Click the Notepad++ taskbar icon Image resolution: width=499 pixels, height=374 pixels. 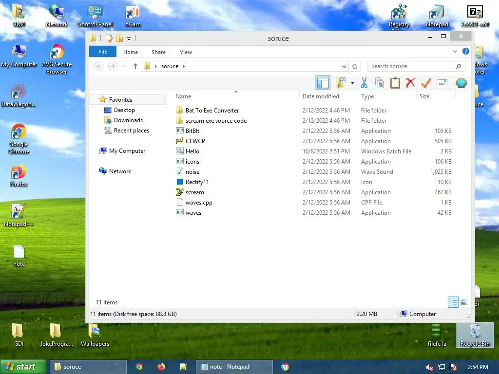(183, 367)
